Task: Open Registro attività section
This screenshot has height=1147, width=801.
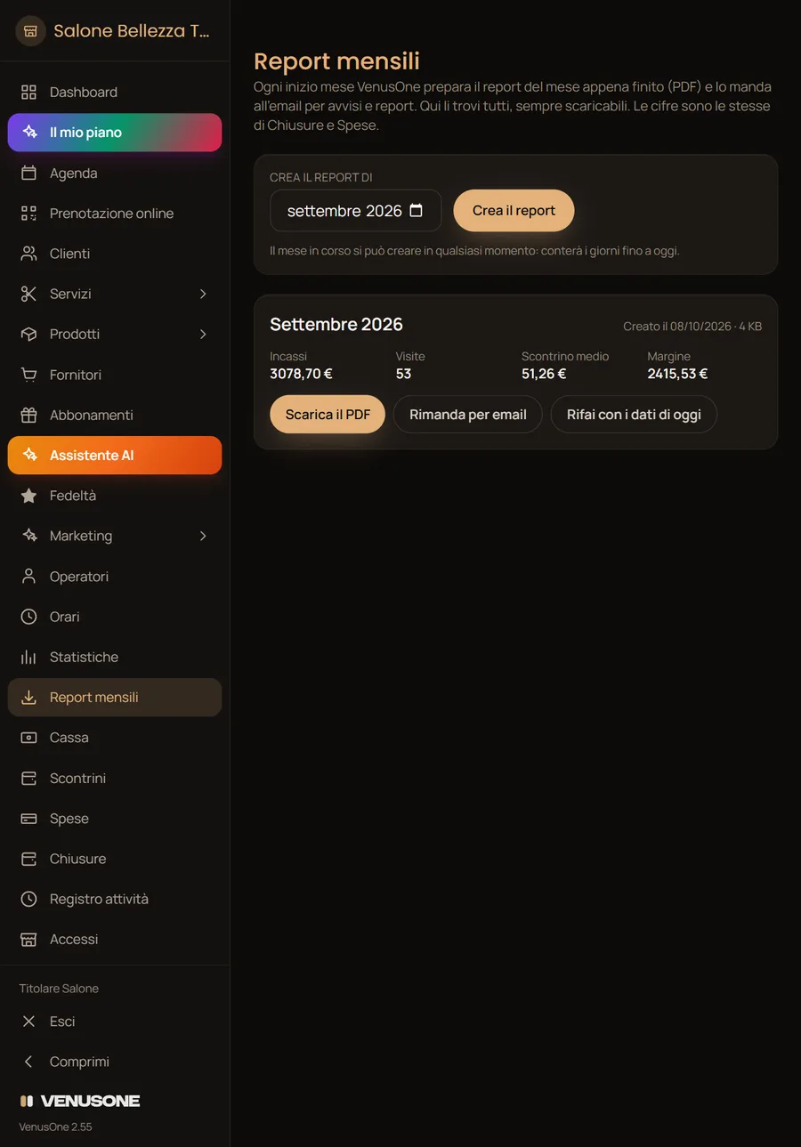Action: (115, 900)
